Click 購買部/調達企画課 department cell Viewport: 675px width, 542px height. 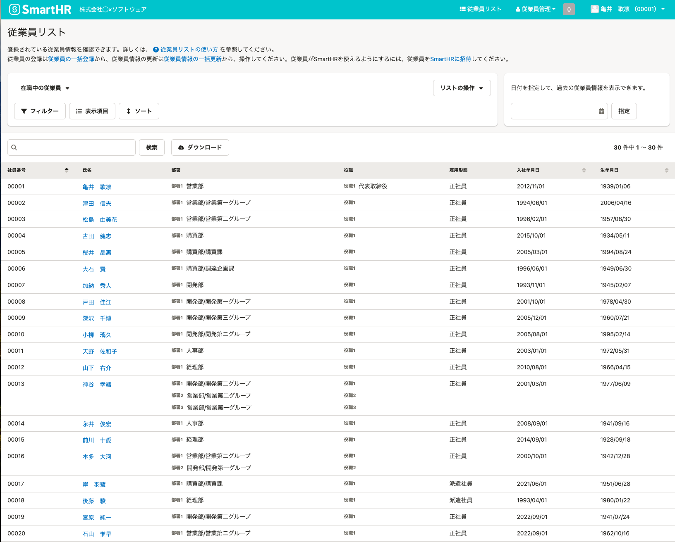point(210,269)
